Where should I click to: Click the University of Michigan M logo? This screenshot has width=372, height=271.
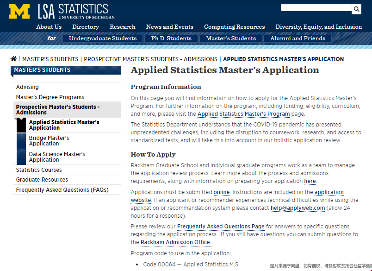(x=19, y=11)
